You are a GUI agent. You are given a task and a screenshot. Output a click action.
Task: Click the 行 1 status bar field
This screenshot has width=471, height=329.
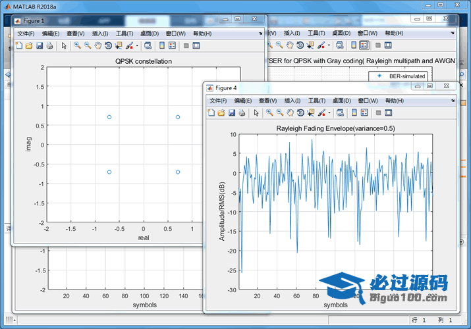point(418,320)
